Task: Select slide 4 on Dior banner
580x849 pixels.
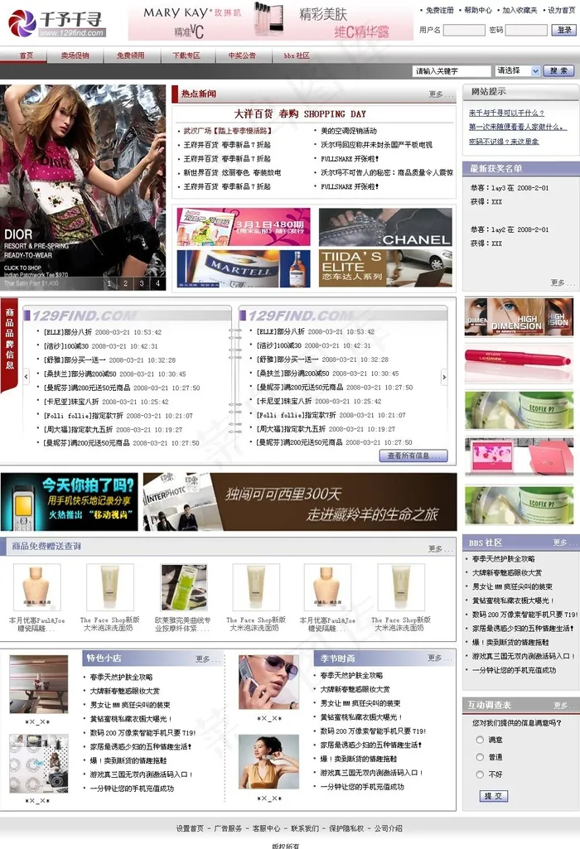Action: tap(158, 283)
